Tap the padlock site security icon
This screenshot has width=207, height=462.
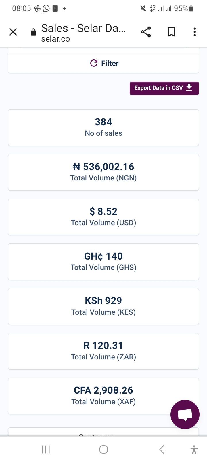tap(34, 32)
